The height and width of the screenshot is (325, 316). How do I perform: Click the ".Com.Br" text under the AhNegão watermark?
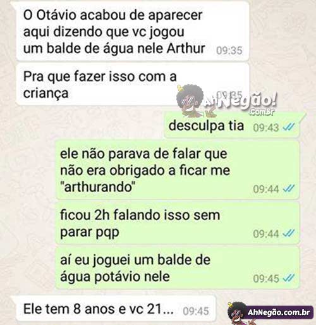tap(262, 113)
